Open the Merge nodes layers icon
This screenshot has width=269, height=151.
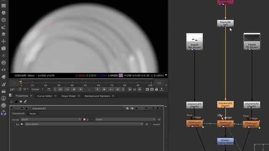3,34
